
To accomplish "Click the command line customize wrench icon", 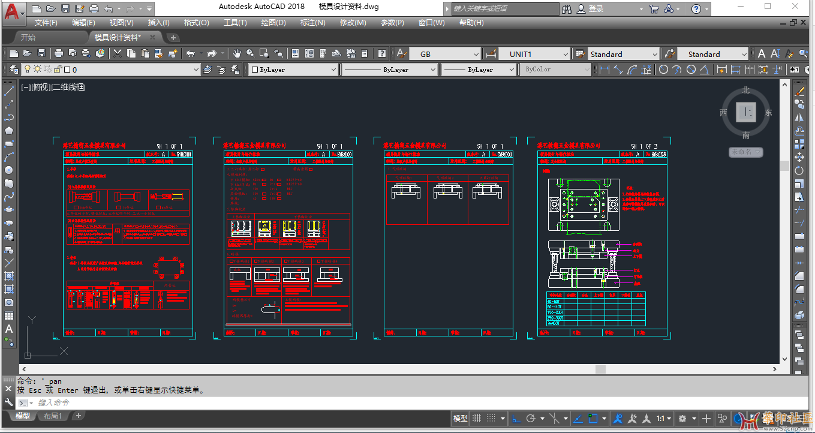I will pos(8,402).
